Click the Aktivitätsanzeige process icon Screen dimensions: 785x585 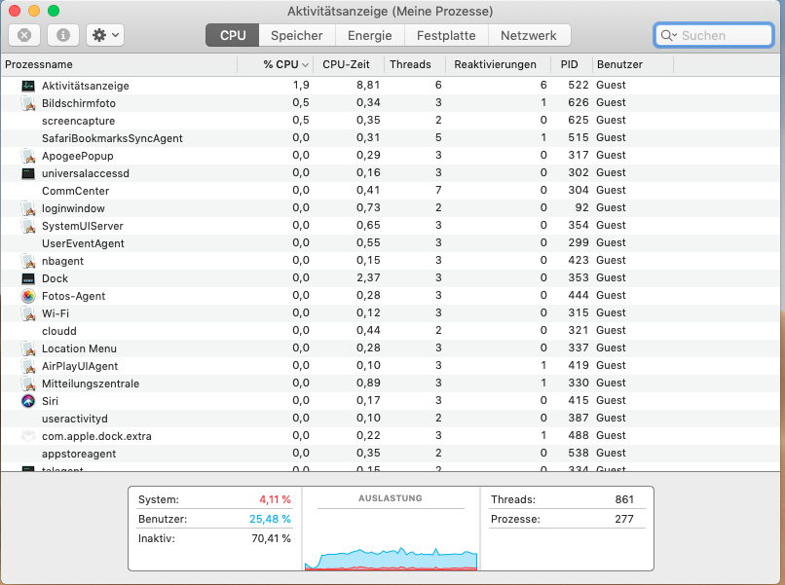[x=28, y=86]
